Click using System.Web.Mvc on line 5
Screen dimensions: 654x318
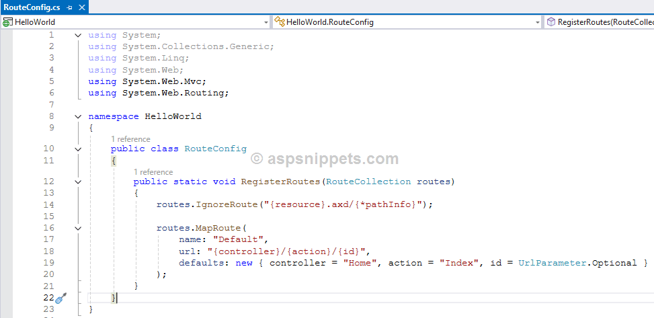tap(147, 81)
